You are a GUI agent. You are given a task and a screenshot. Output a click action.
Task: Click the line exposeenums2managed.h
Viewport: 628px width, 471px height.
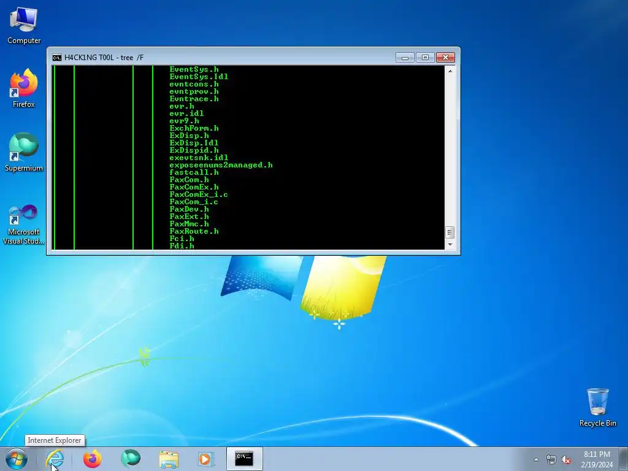tap(221, 164)
